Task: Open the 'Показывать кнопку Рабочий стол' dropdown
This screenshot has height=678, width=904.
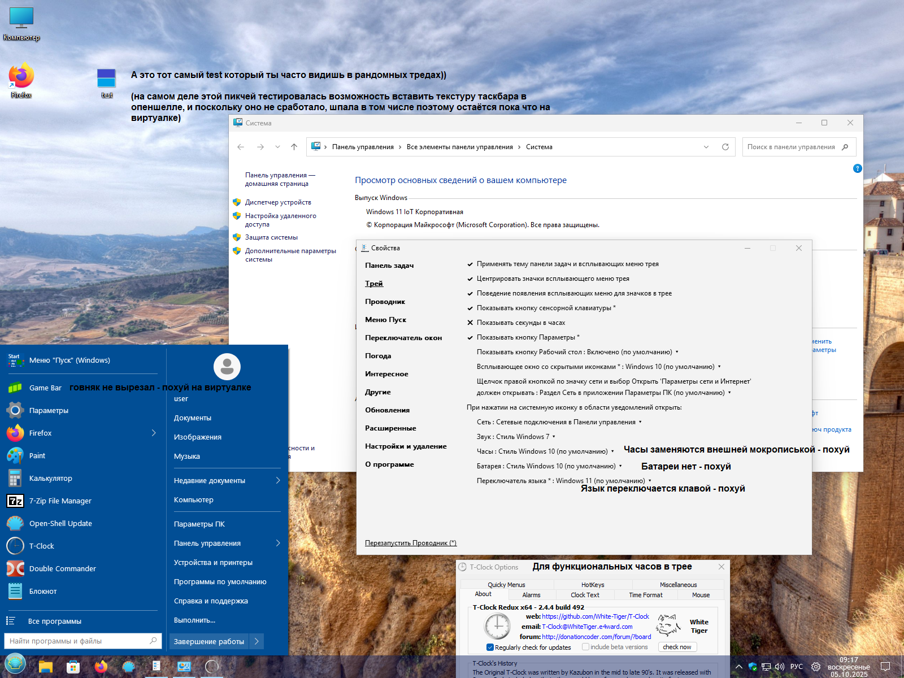Action: (x=577, y=352)
